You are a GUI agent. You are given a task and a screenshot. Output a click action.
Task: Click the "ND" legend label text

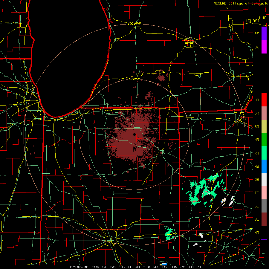click(256, 233)
